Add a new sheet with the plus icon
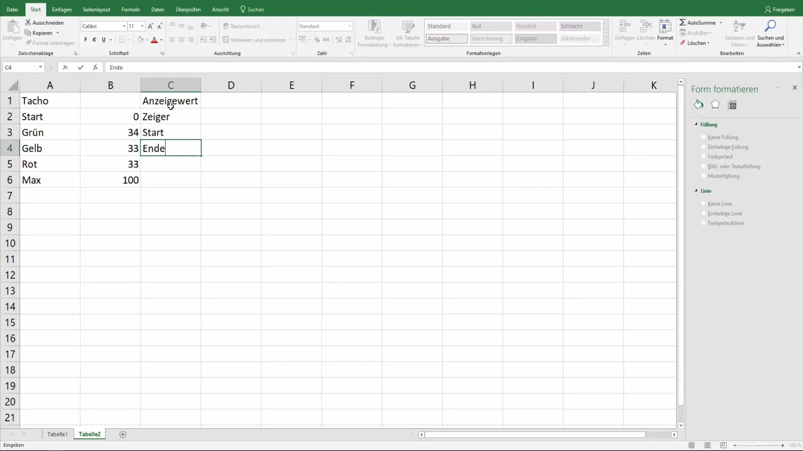 (x=123, y=434)
